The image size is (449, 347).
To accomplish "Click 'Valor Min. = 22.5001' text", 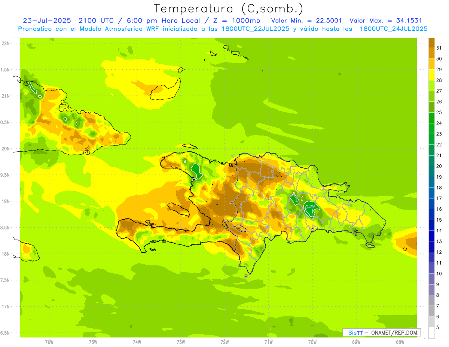I will pyautogui.click(x=306, y=21).
